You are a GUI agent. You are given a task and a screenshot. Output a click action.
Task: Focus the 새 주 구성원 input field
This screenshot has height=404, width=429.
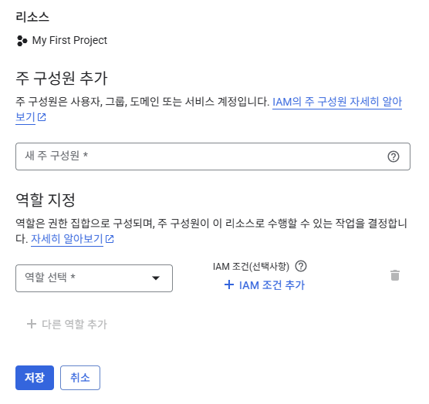pyautogui.click(x=213, y=157)
